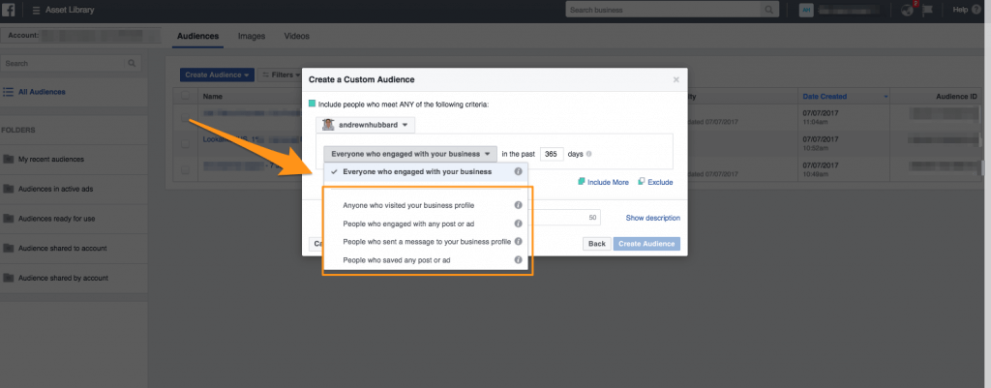The height and width of the screenshot is (388, 991).
Task: Click the Create Audience button in dialog
Action: [646, 244]
